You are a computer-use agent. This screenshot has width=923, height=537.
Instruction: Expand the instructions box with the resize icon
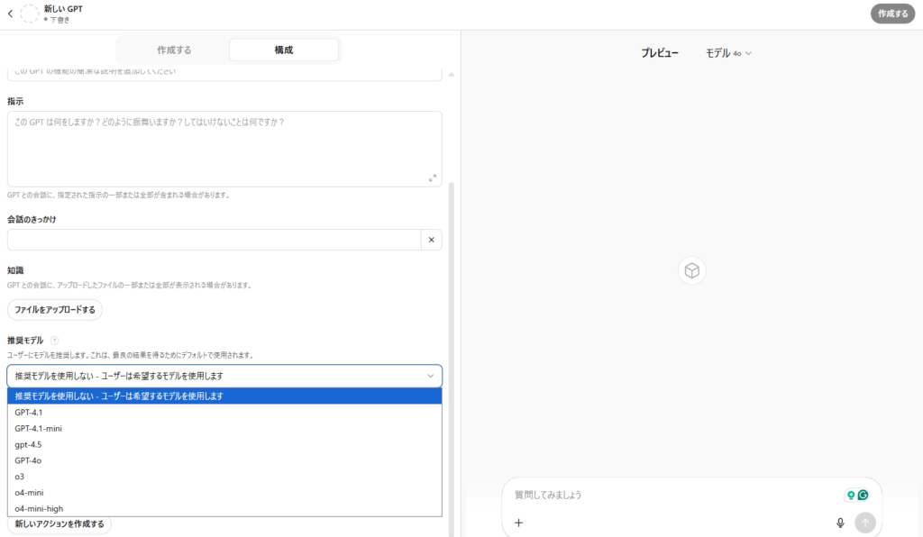pos(433,177)
